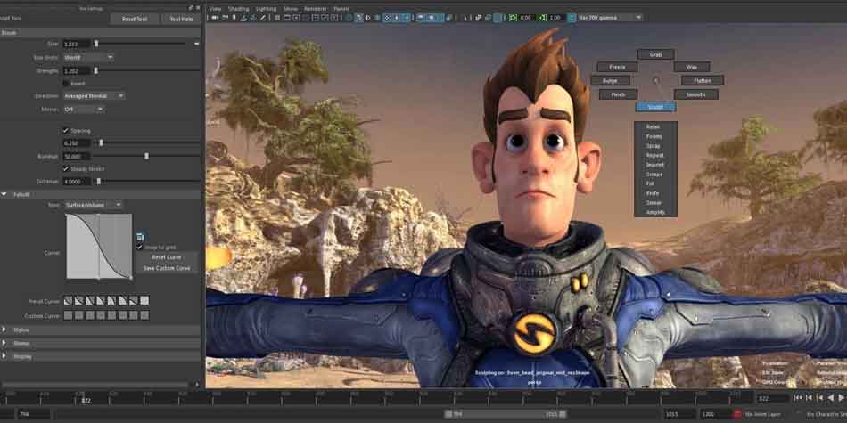Choose Smooth in the marking menu

click(x=695, y=94)
